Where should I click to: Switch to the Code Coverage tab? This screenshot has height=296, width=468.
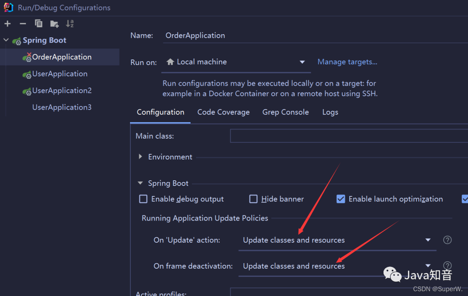(223, 112)
